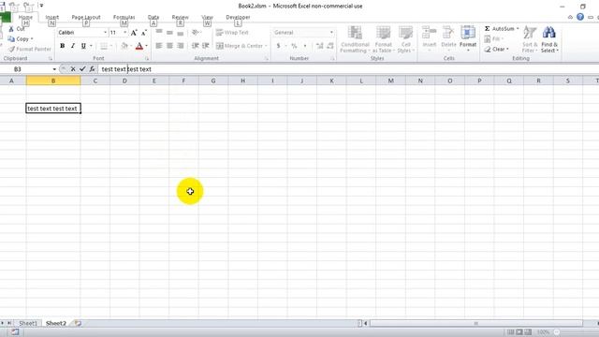Select column header D
The height and width of the screenshot is (337, 599).
pos(124,81)
